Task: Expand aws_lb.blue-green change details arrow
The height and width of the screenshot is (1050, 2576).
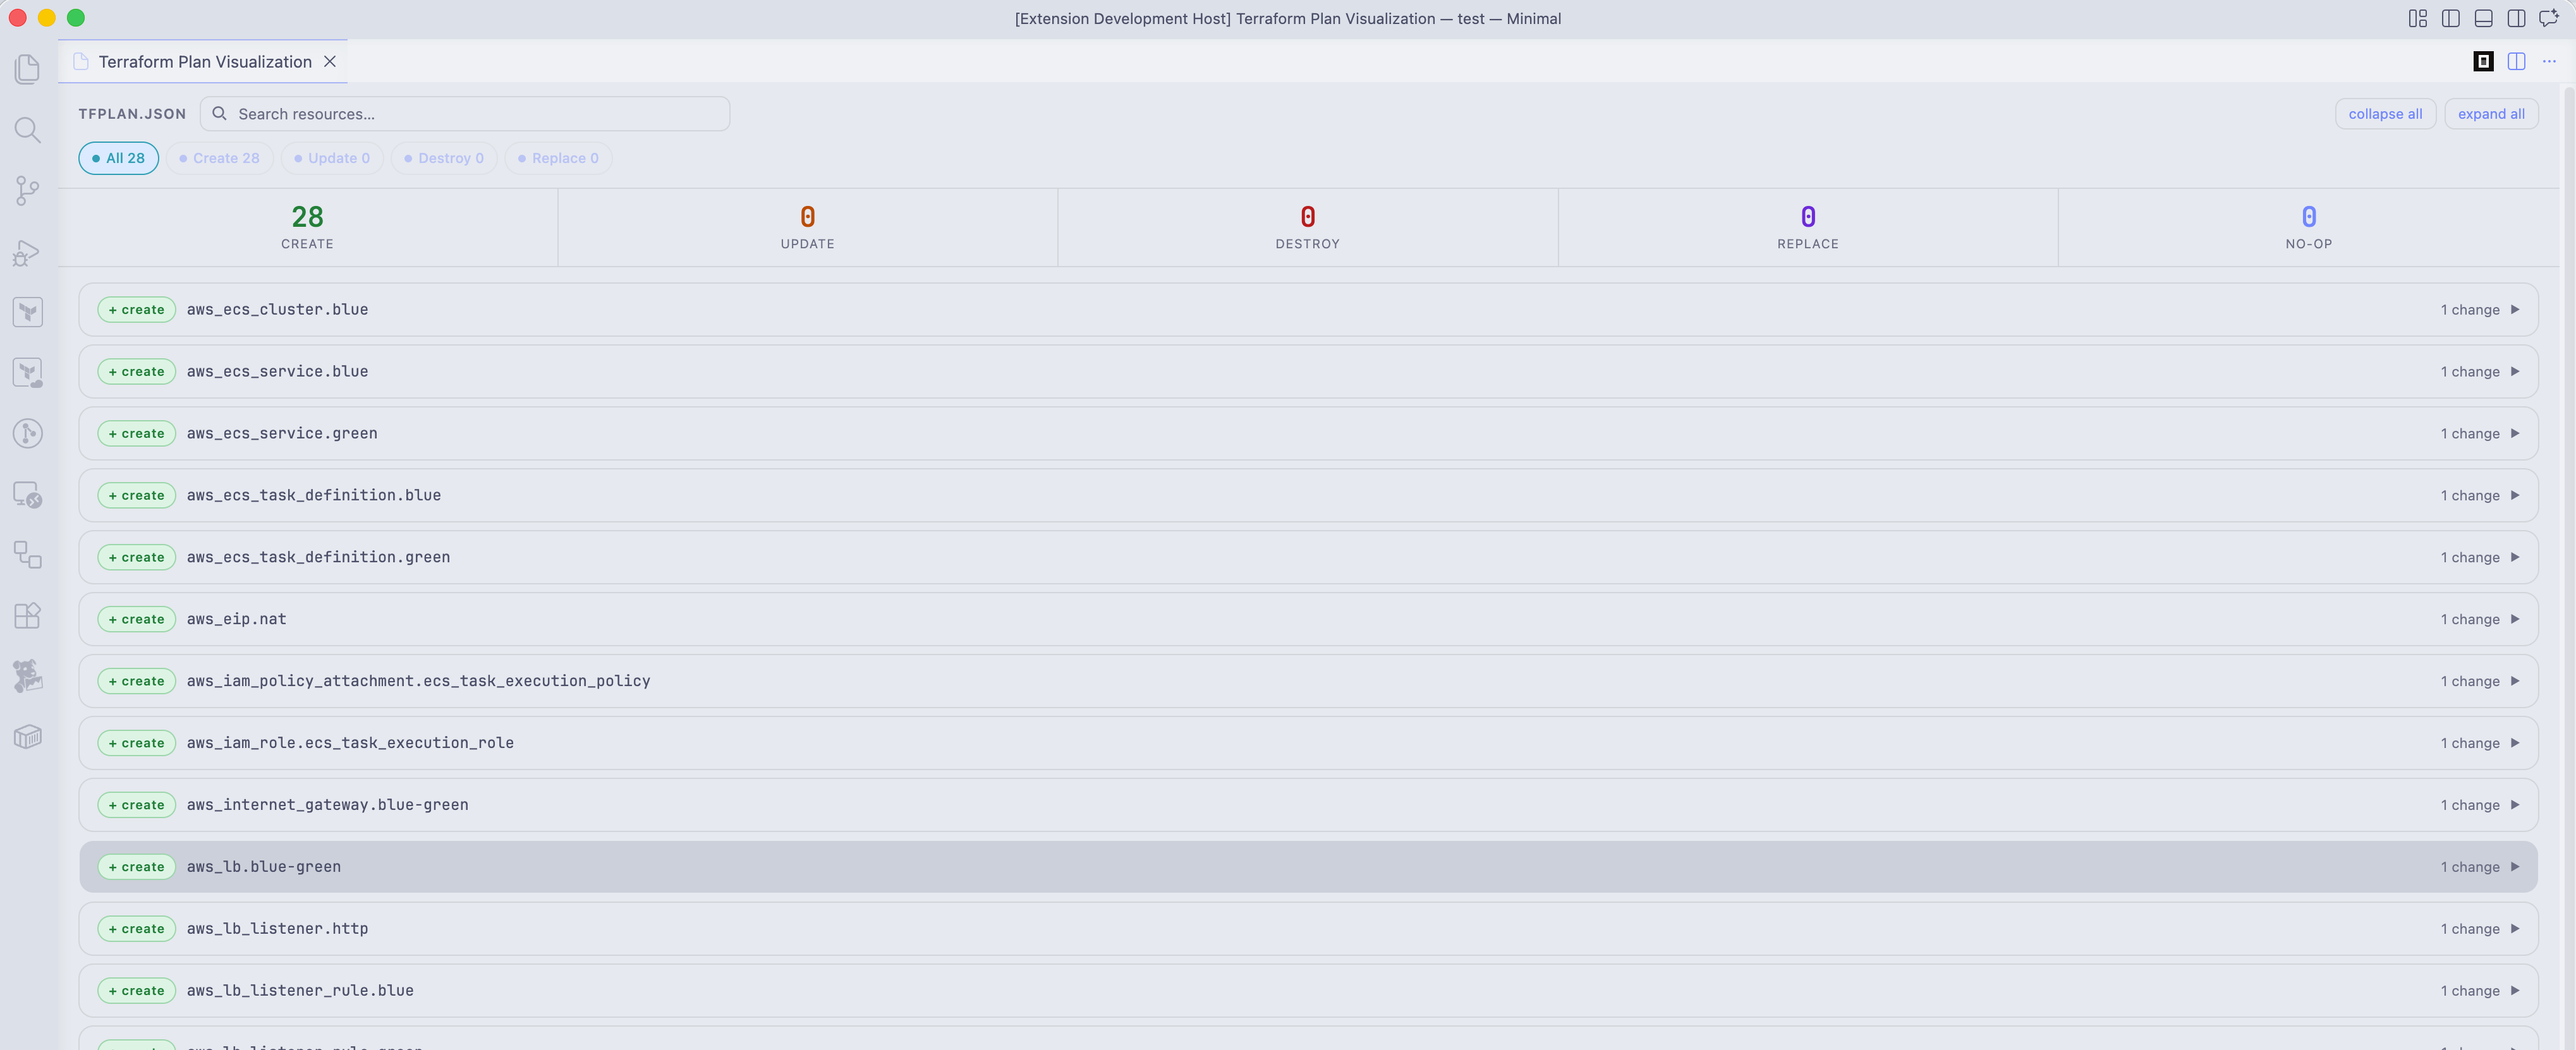Action: tap(2514, 867)
